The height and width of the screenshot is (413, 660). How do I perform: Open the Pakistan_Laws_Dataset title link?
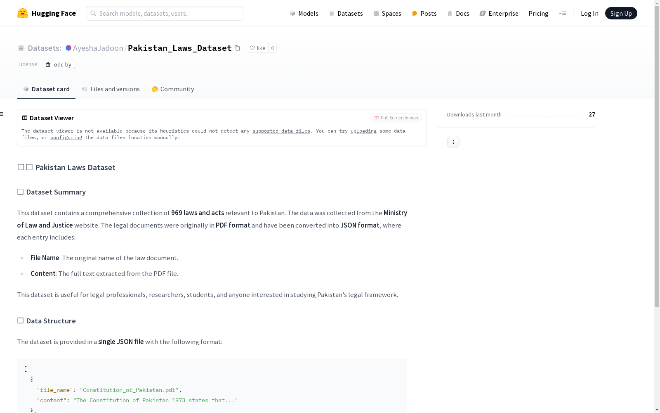(x=180, y=48)
